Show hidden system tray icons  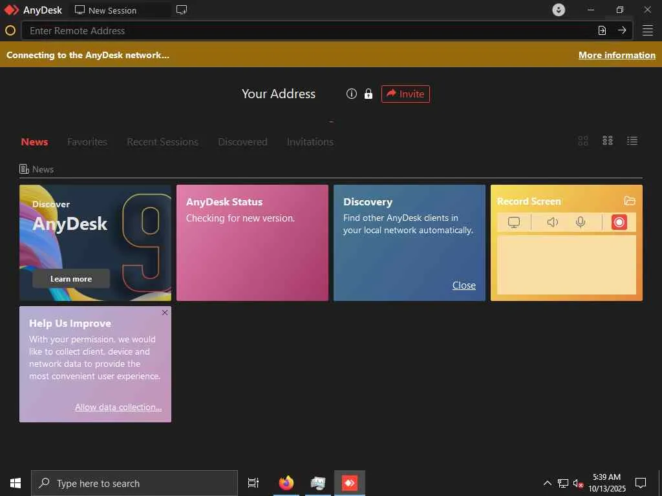pyautogui.click(x=547, y=483)
